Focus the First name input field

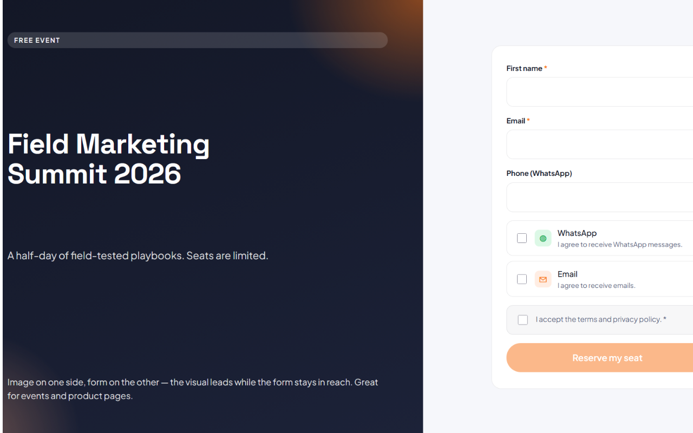coord(600,92)
